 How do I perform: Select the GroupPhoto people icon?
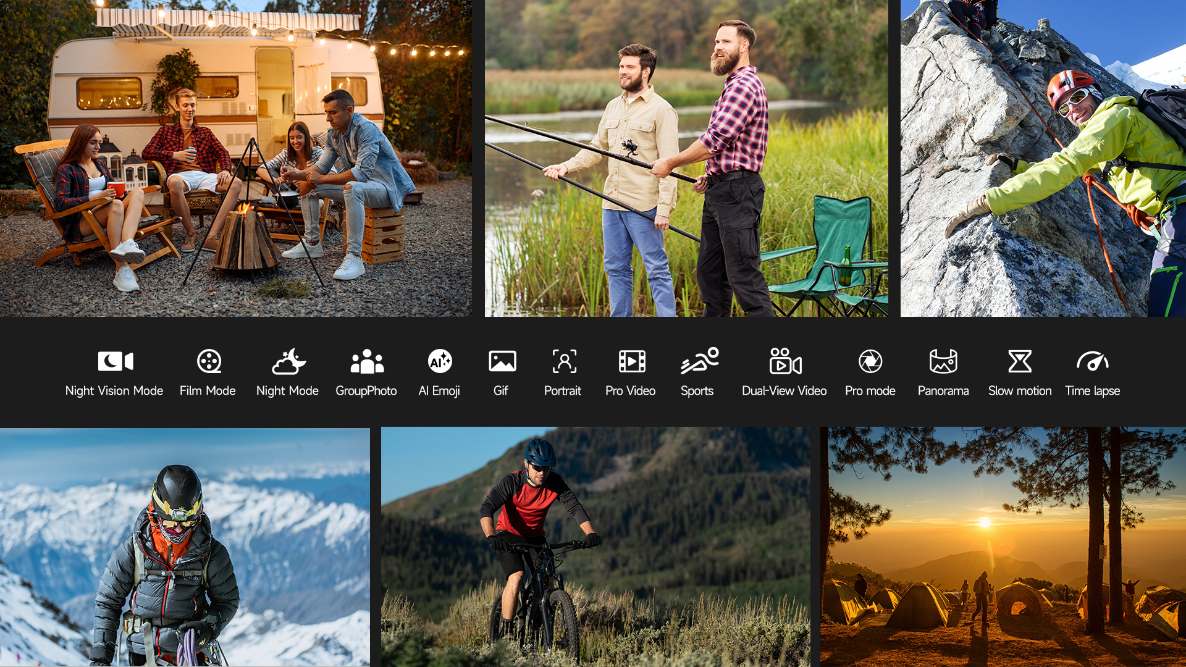point(367,361)
